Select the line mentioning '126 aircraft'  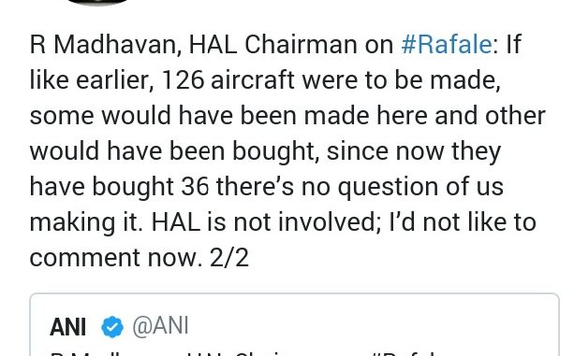pos(265,80)
